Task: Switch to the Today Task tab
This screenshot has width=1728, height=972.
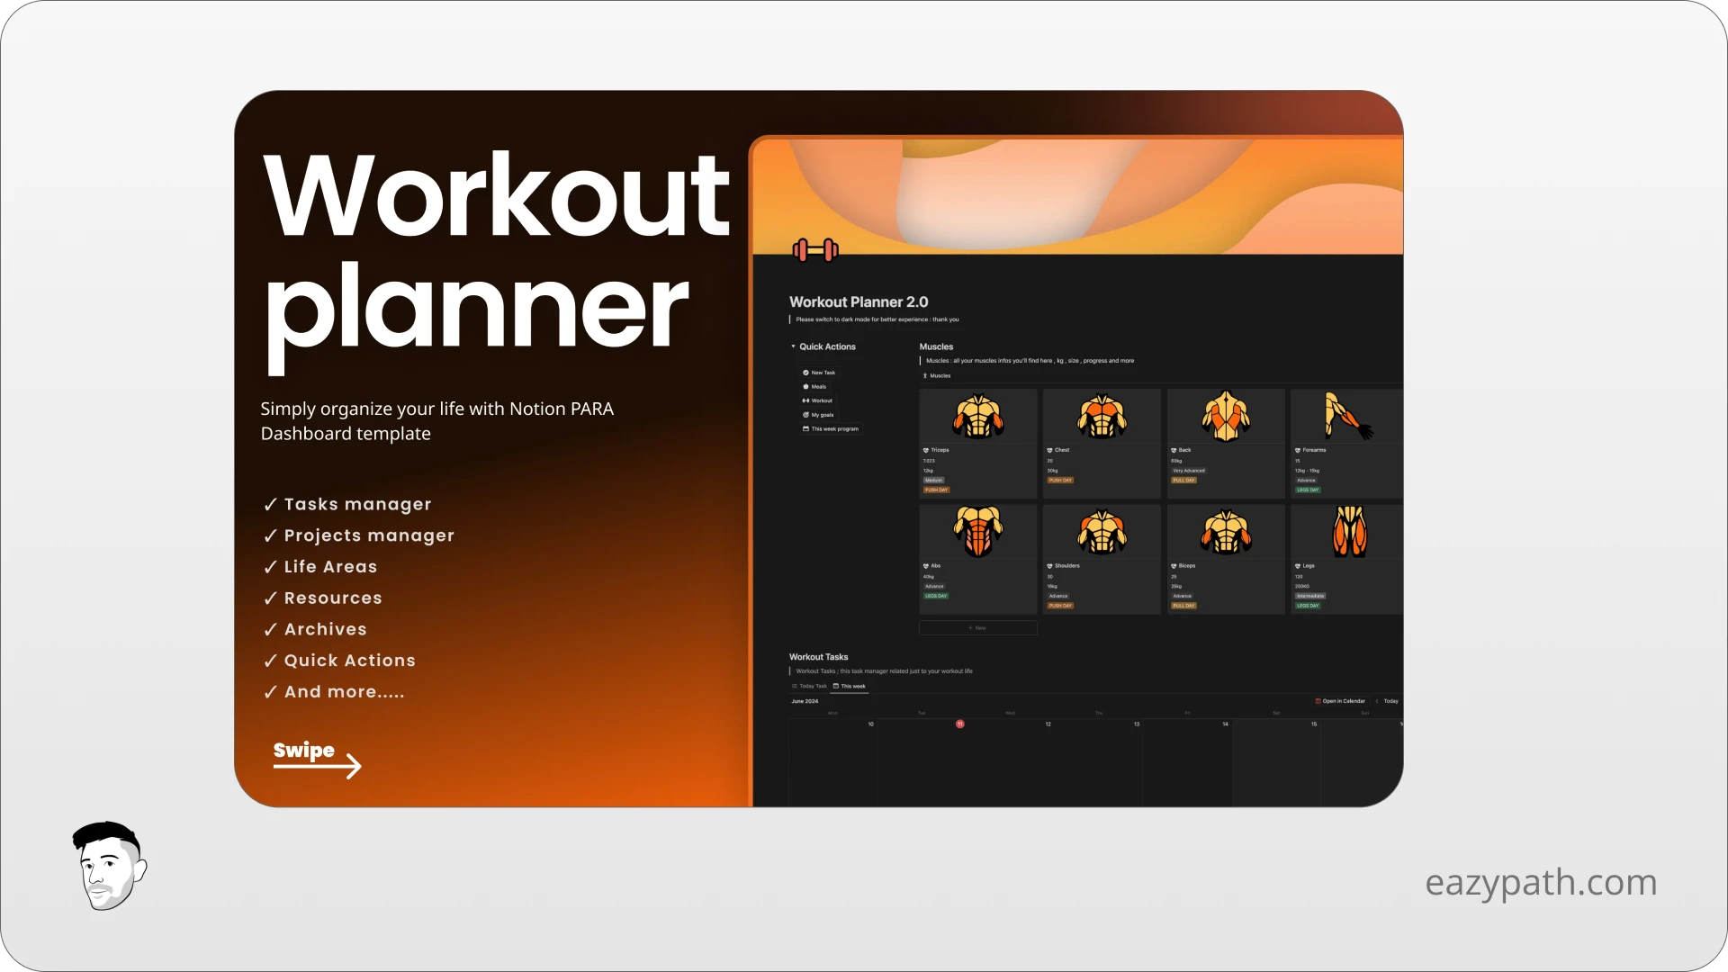Action: point(813,686)
